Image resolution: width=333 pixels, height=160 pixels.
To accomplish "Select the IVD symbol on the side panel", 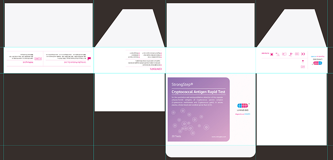I will point(297,54).
